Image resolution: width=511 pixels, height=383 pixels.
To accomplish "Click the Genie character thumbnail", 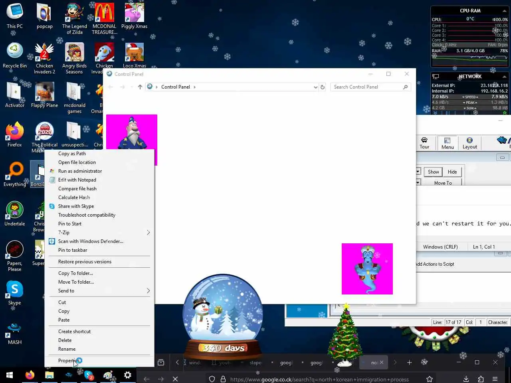I will 367,269.
